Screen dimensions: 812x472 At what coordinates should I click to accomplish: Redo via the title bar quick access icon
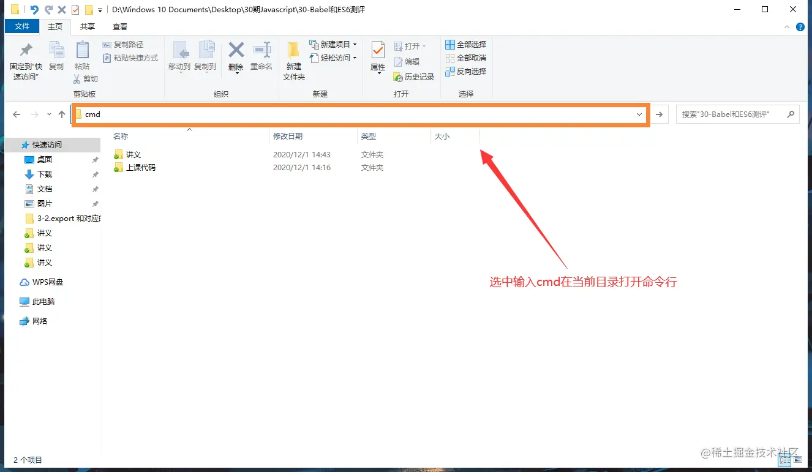pyautogui.click(x=48, y=10)
